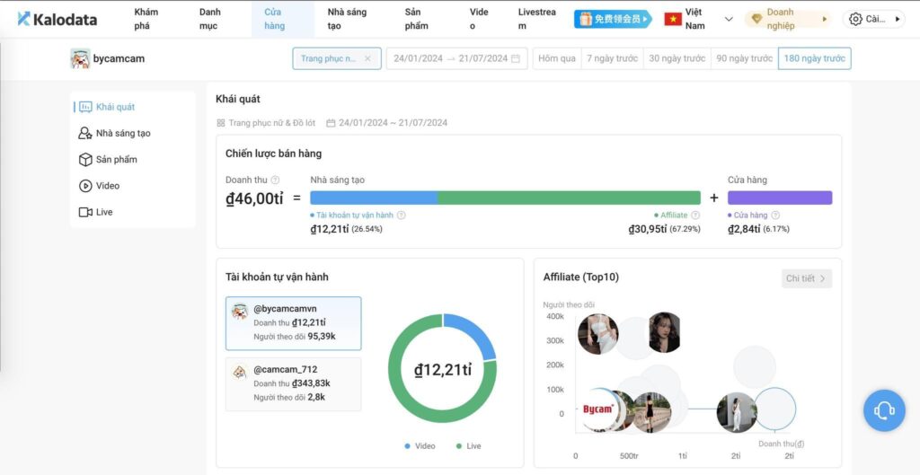The image size is (920, 475).
Task: Select the 90 ngày trước range
Action: click(x=744, y=58)
